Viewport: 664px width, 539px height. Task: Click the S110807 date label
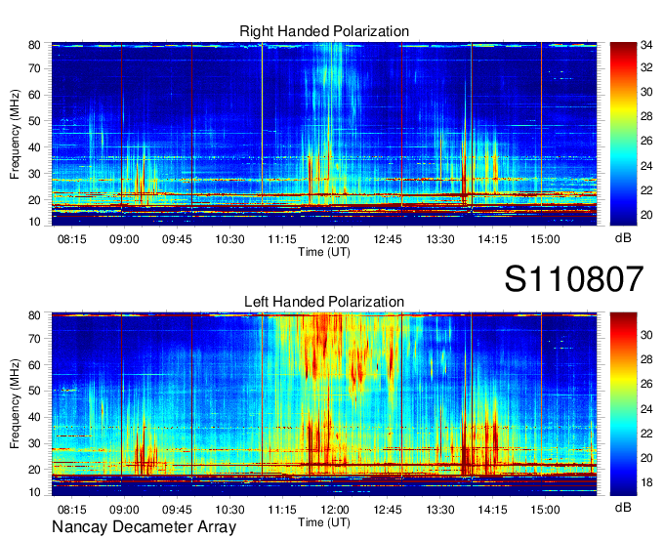click(574, 278)
